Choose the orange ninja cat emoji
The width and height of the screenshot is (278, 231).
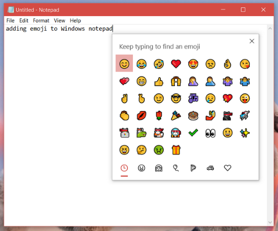pyautogui.click(x=159, y=133)
